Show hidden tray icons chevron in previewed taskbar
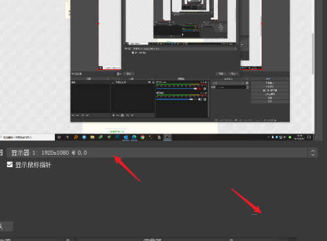The height and width of the screenshot is (241, 327). [x=268, y=137]
